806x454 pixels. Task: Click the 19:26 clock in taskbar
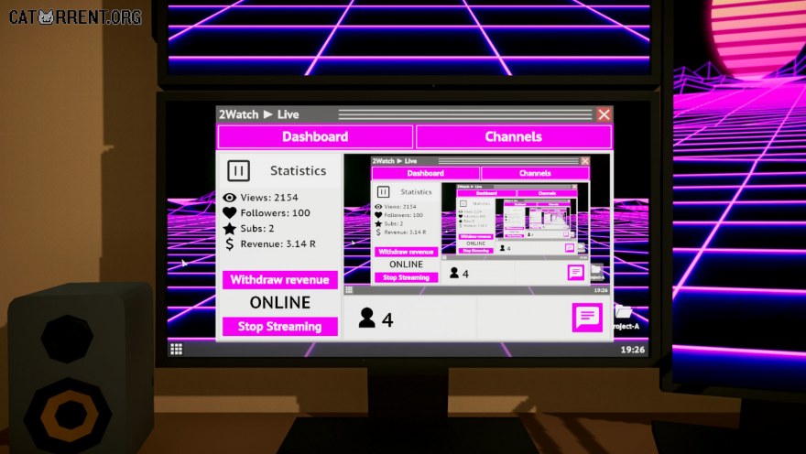click(632, 350)
